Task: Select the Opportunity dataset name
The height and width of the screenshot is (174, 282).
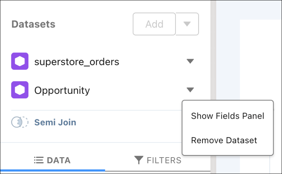Action: 62,91
